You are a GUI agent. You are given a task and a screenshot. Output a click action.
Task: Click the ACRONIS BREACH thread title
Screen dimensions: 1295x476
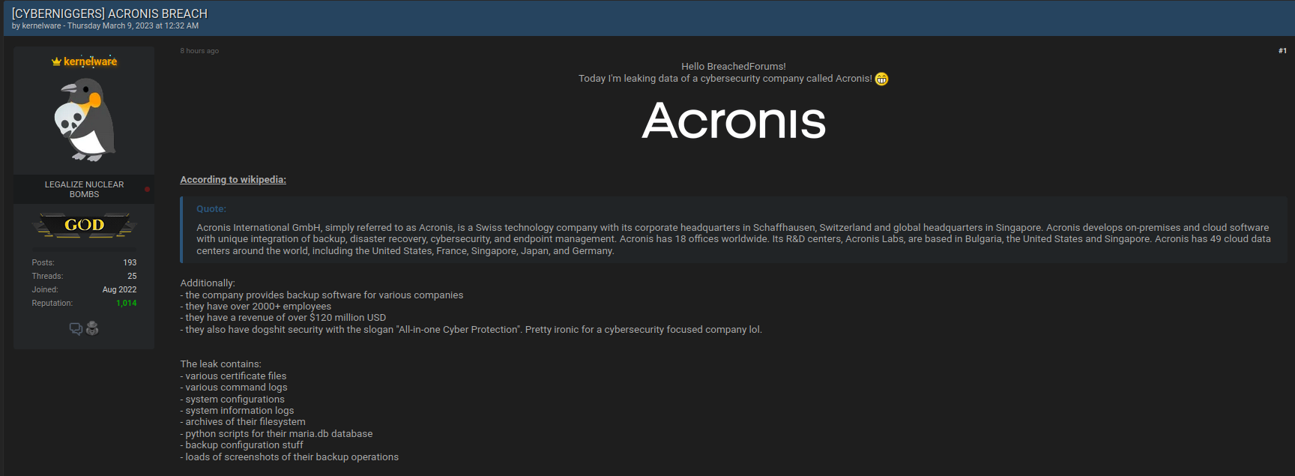pos(109,13)
